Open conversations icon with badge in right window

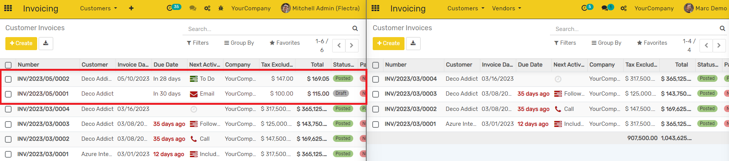coord(605,8)
